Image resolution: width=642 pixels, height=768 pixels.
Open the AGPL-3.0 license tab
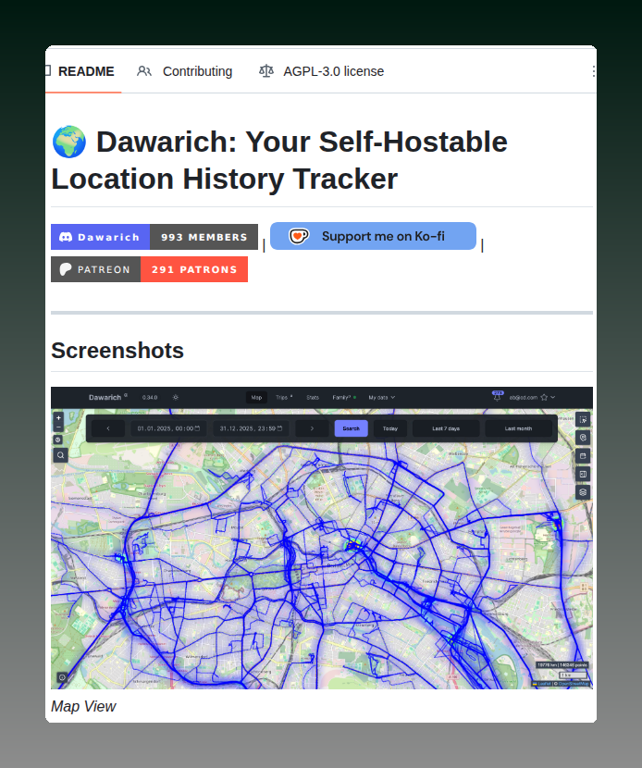tap(321, 71)
